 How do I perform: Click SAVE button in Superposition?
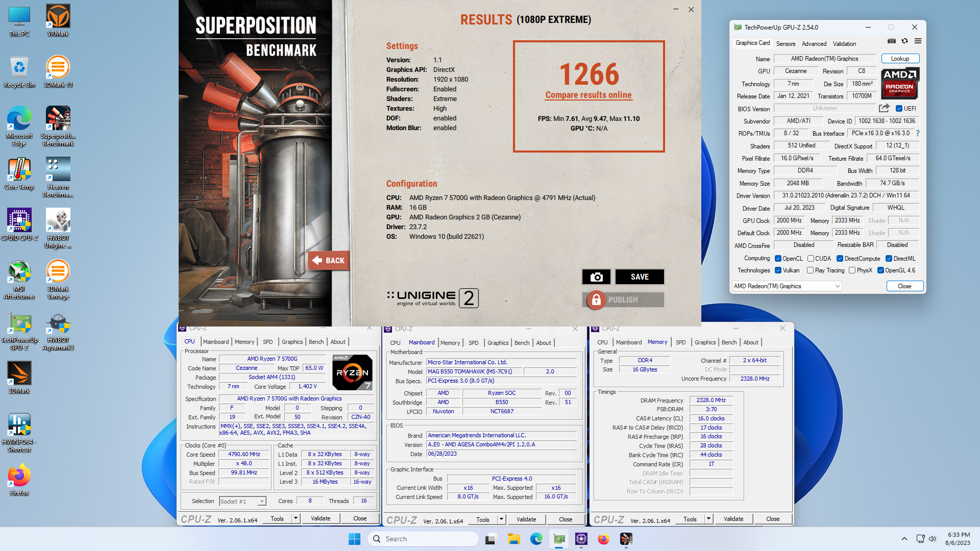[x=640, y=277]
